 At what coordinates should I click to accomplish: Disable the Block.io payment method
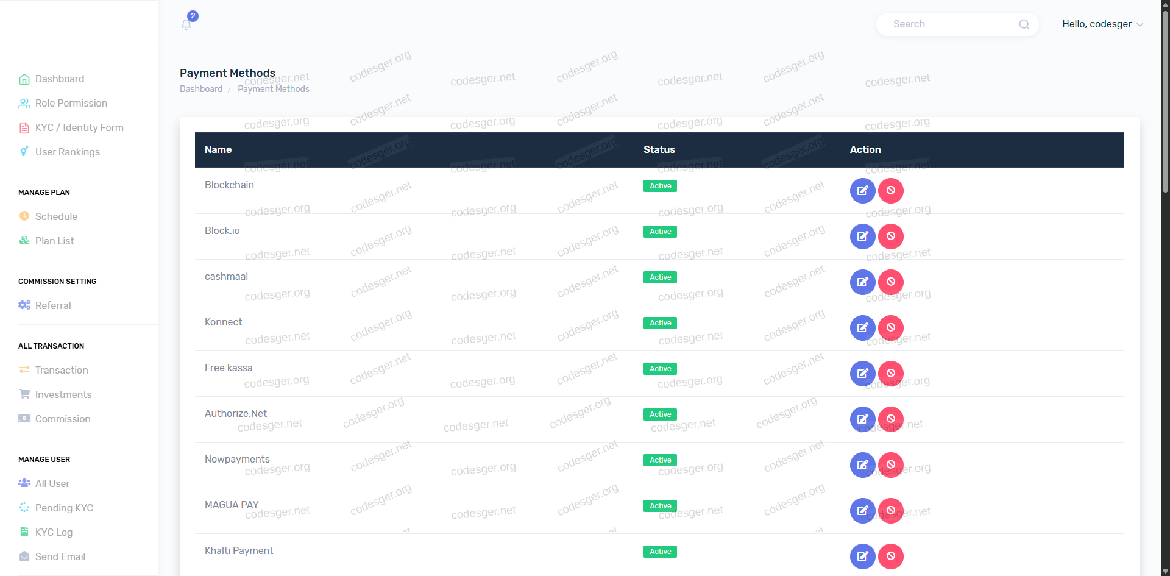click(x=890, y=236)
